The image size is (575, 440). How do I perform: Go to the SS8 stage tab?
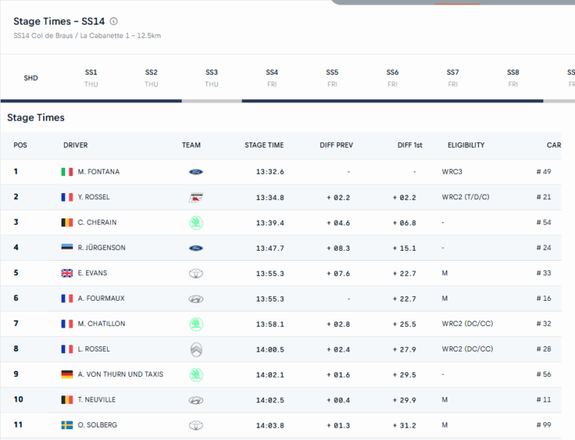(513, 78)
